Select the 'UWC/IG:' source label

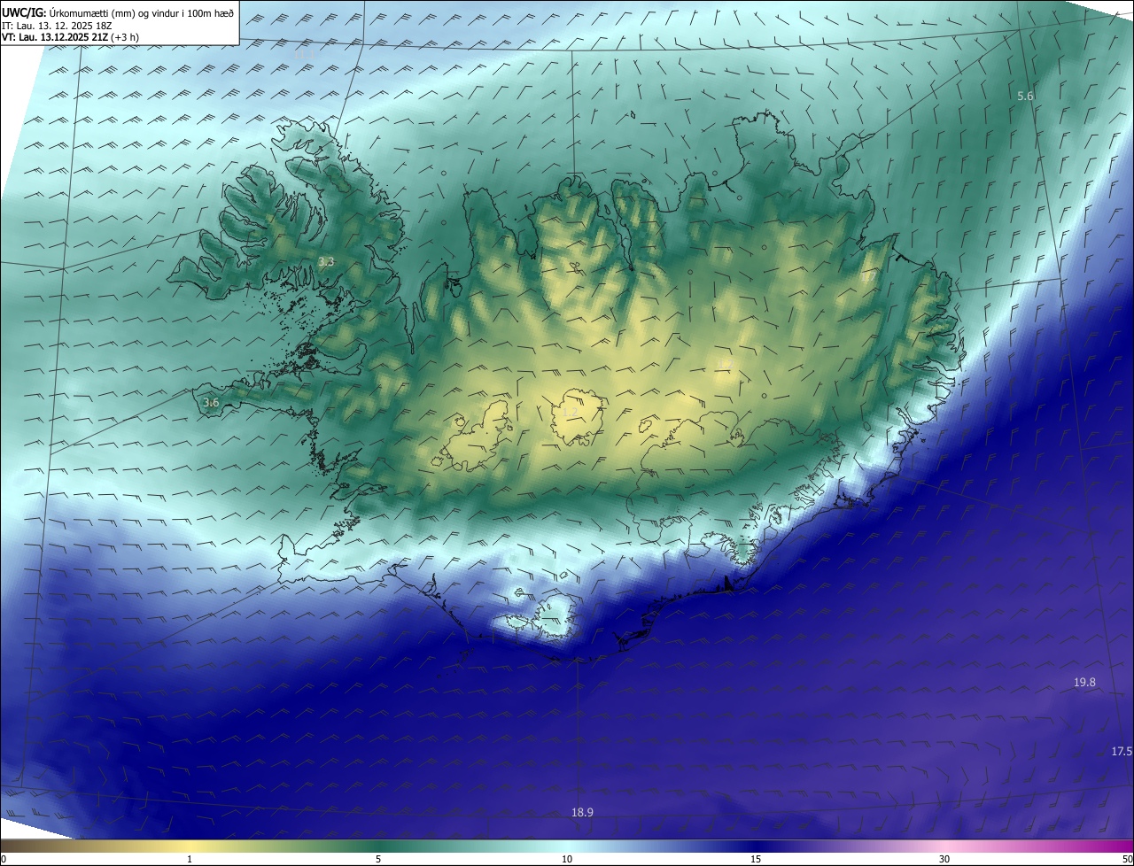pos(24,13)
